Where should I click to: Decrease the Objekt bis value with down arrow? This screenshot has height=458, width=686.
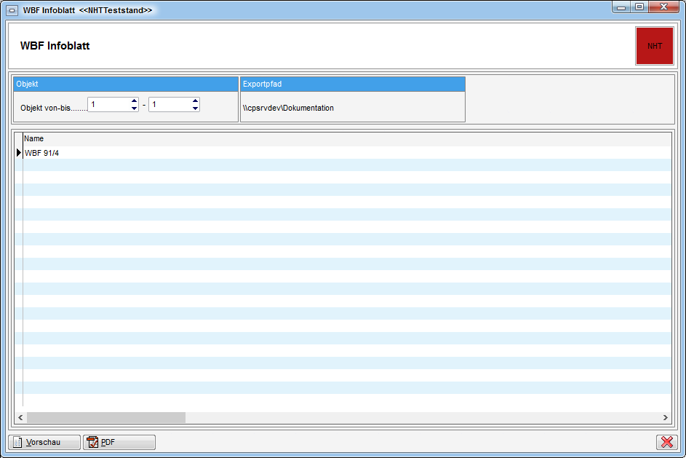coord(195,108)
